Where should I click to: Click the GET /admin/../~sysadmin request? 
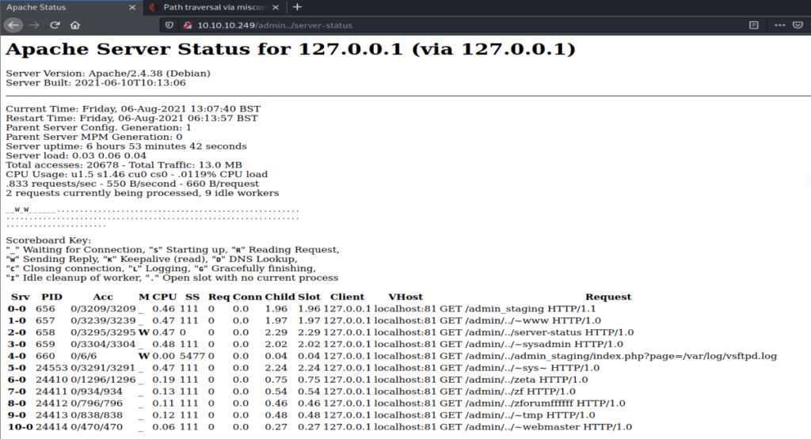(531, 345)
